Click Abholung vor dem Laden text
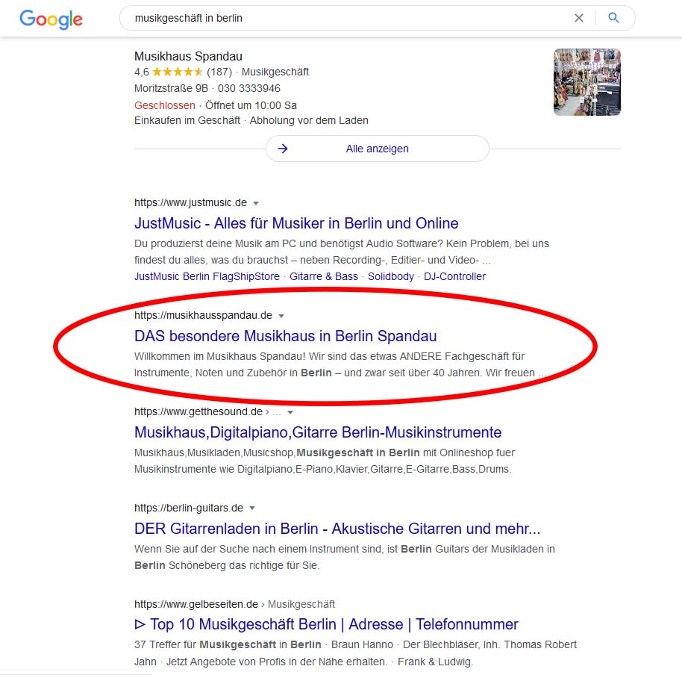 309,120
